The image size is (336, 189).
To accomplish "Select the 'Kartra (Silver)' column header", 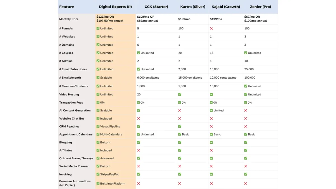I will (193, 7).
